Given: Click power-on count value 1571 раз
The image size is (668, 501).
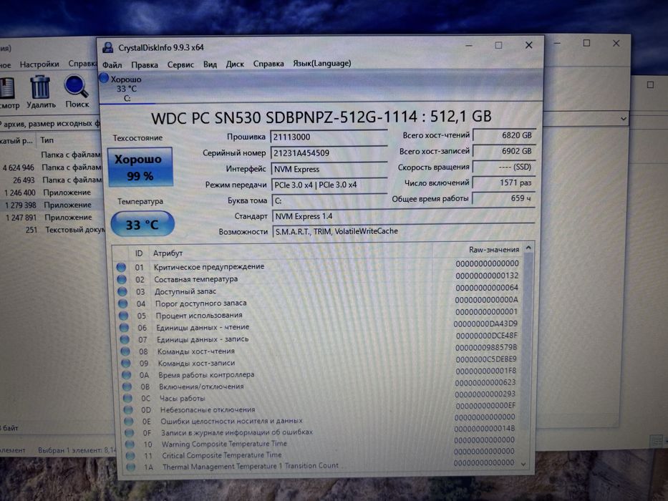Looking at the screenshot, I should [504, 183].
